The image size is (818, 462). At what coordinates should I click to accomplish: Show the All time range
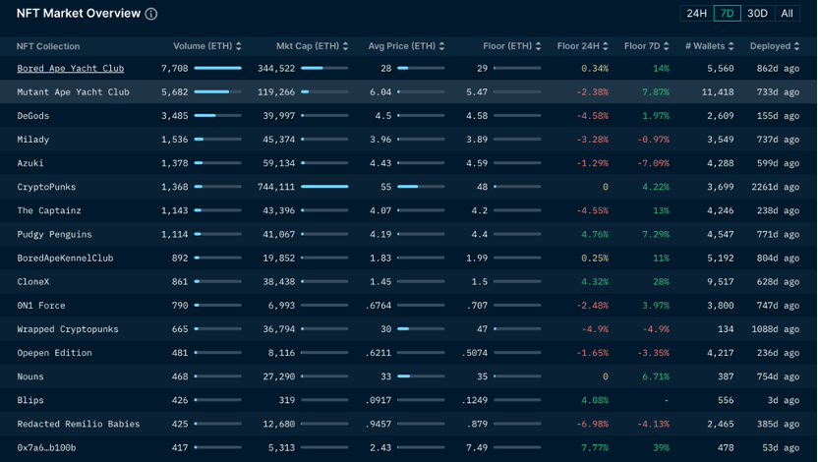[x=787, y=14]
